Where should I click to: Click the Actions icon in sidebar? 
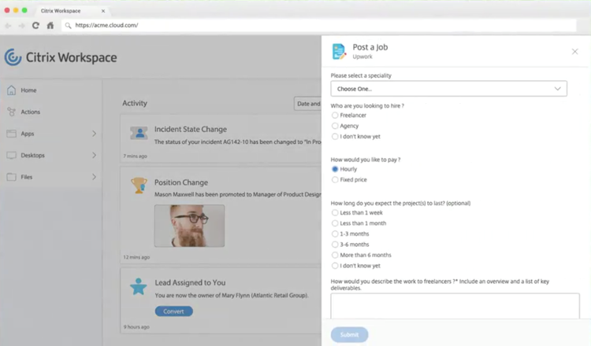11,112
